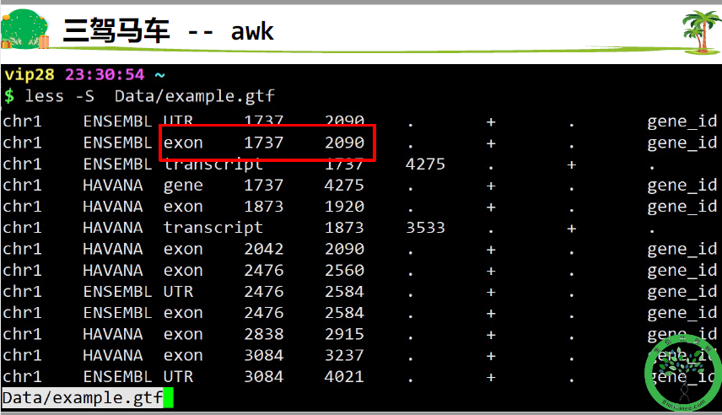
Task: Click the green '$' prompt symbol
Action: click(9, 96)
